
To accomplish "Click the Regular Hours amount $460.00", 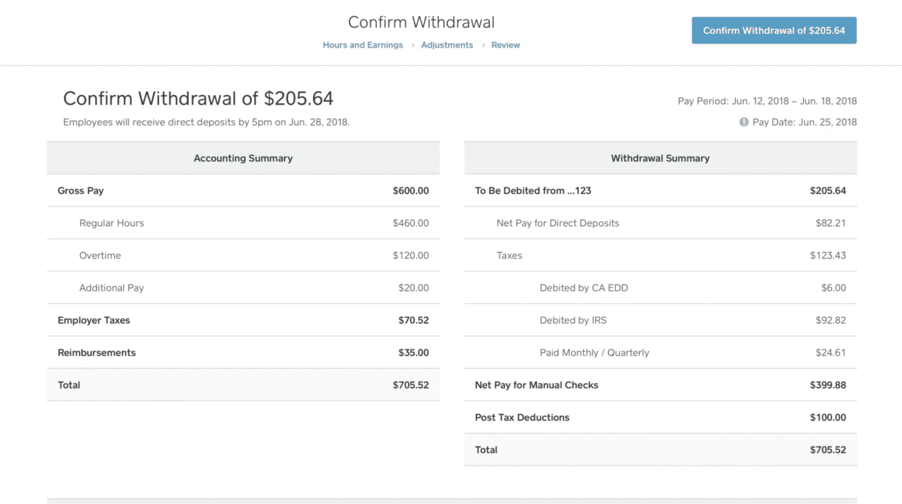I will pos(410,223).
